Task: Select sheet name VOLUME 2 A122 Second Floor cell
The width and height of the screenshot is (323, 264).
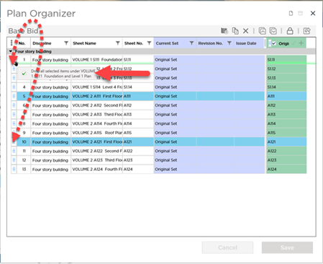Action: (96, 151)
